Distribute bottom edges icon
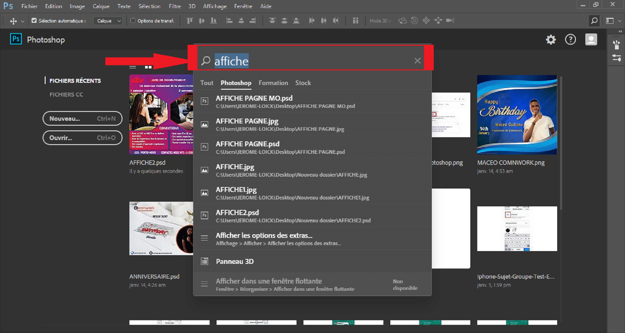This screenshot has height=333, width=625. [x=296, y=21]
